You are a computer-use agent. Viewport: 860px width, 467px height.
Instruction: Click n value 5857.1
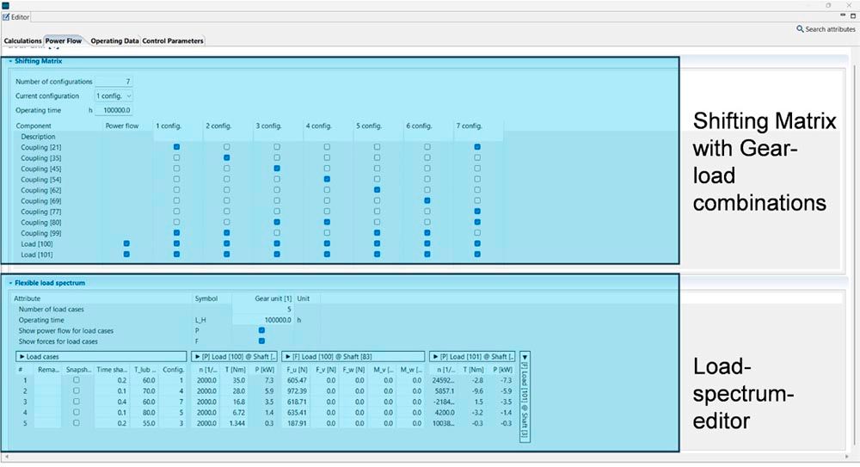(445, 390)
